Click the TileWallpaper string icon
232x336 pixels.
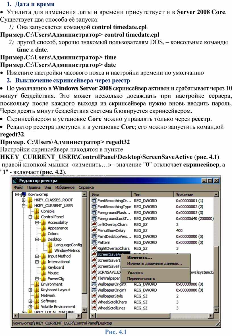click(x=94, y=278)
